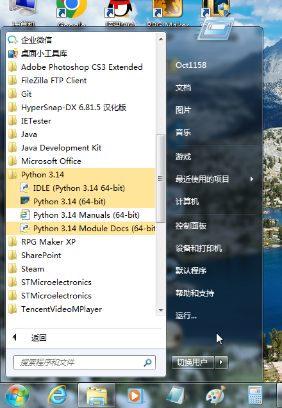282x408 pixels.
Task: Click the Start menu user picture
Action: (x=216, y=28)
